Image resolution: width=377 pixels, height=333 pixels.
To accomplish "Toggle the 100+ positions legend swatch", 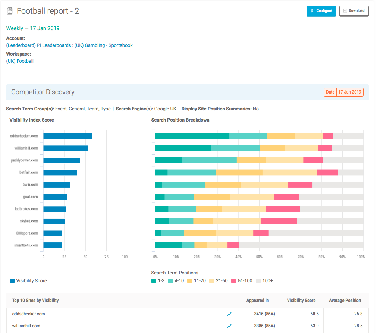I will tap(258, 281).
